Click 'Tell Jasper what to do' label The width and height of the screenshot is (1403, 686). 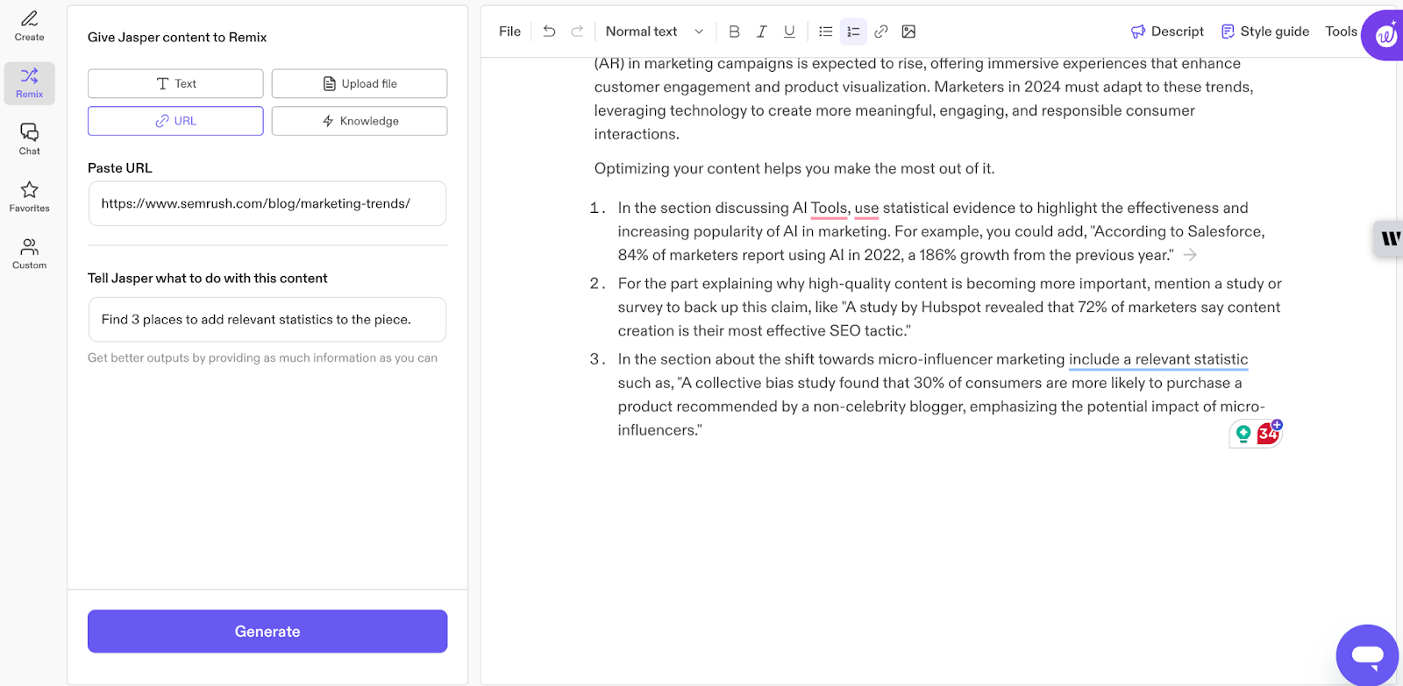[x=208, y=278]
